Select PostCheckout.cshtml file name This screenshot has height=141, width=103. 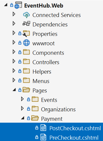(x=75, y=128)
